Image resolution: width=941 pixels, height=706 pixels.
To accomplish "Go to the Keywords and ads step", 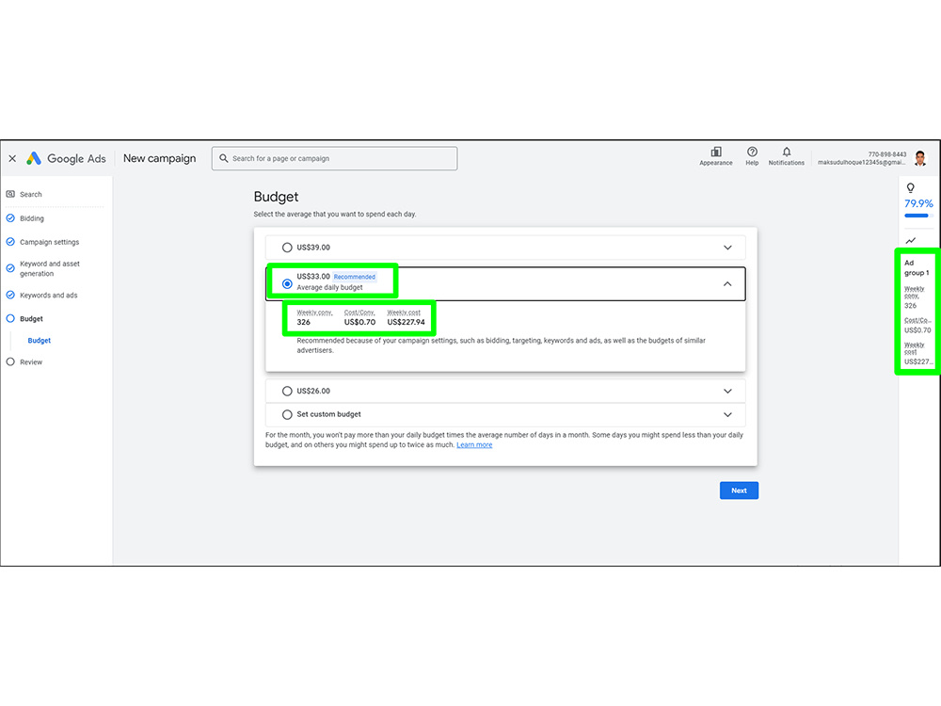I will click(49, 296).
